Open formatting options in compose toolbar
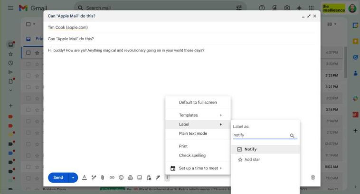The height and width of the screenshot is (194, 360). point(84,177)
